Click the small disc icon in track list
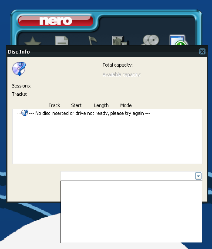This screenshot has width=212, height=249. click(x=25, y=113)
